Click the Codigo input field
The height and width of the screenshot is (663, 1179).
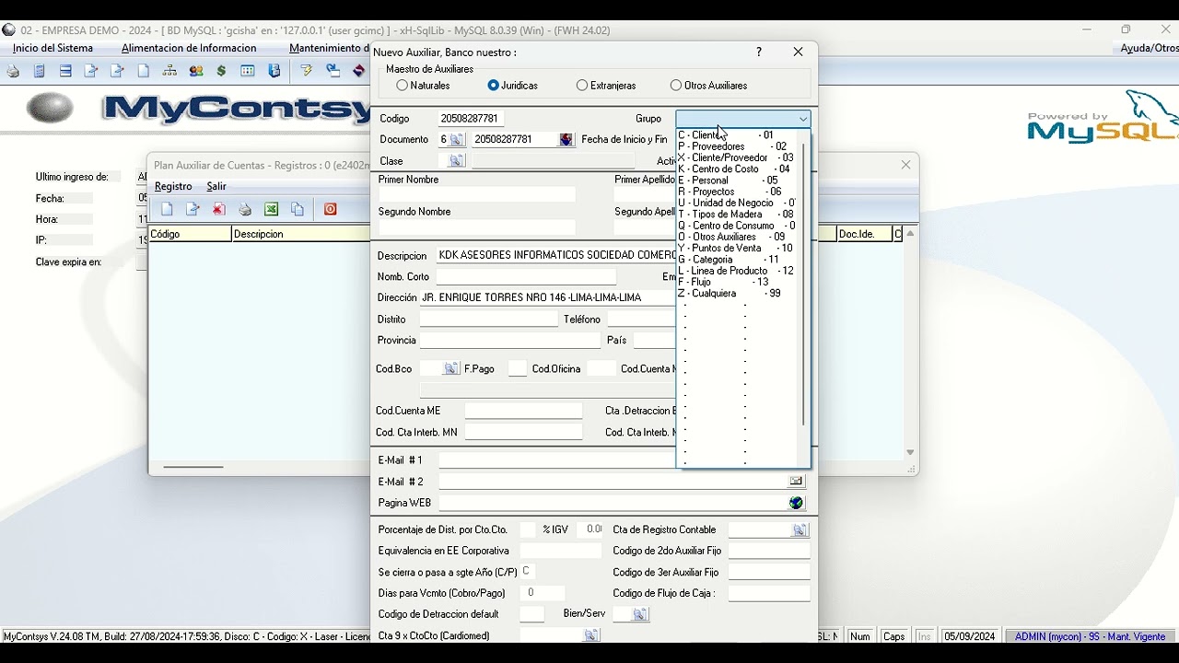coord(471,119)
